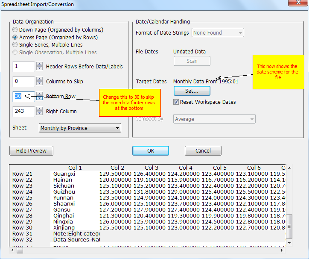Open the Sheet dropdown showing Monthly by Province

coord(80,128)
